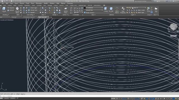179x100 pixels.
Task: Open the Edit menu
Action: pyautogui.click(x=7, y=3)
